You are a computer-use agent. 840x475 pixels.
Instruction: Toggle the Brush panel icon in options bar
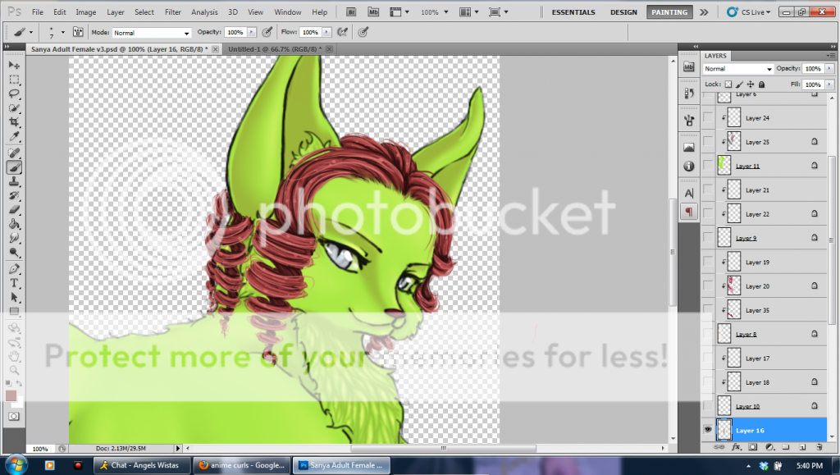pyautogui.click(x=78, y=32)
